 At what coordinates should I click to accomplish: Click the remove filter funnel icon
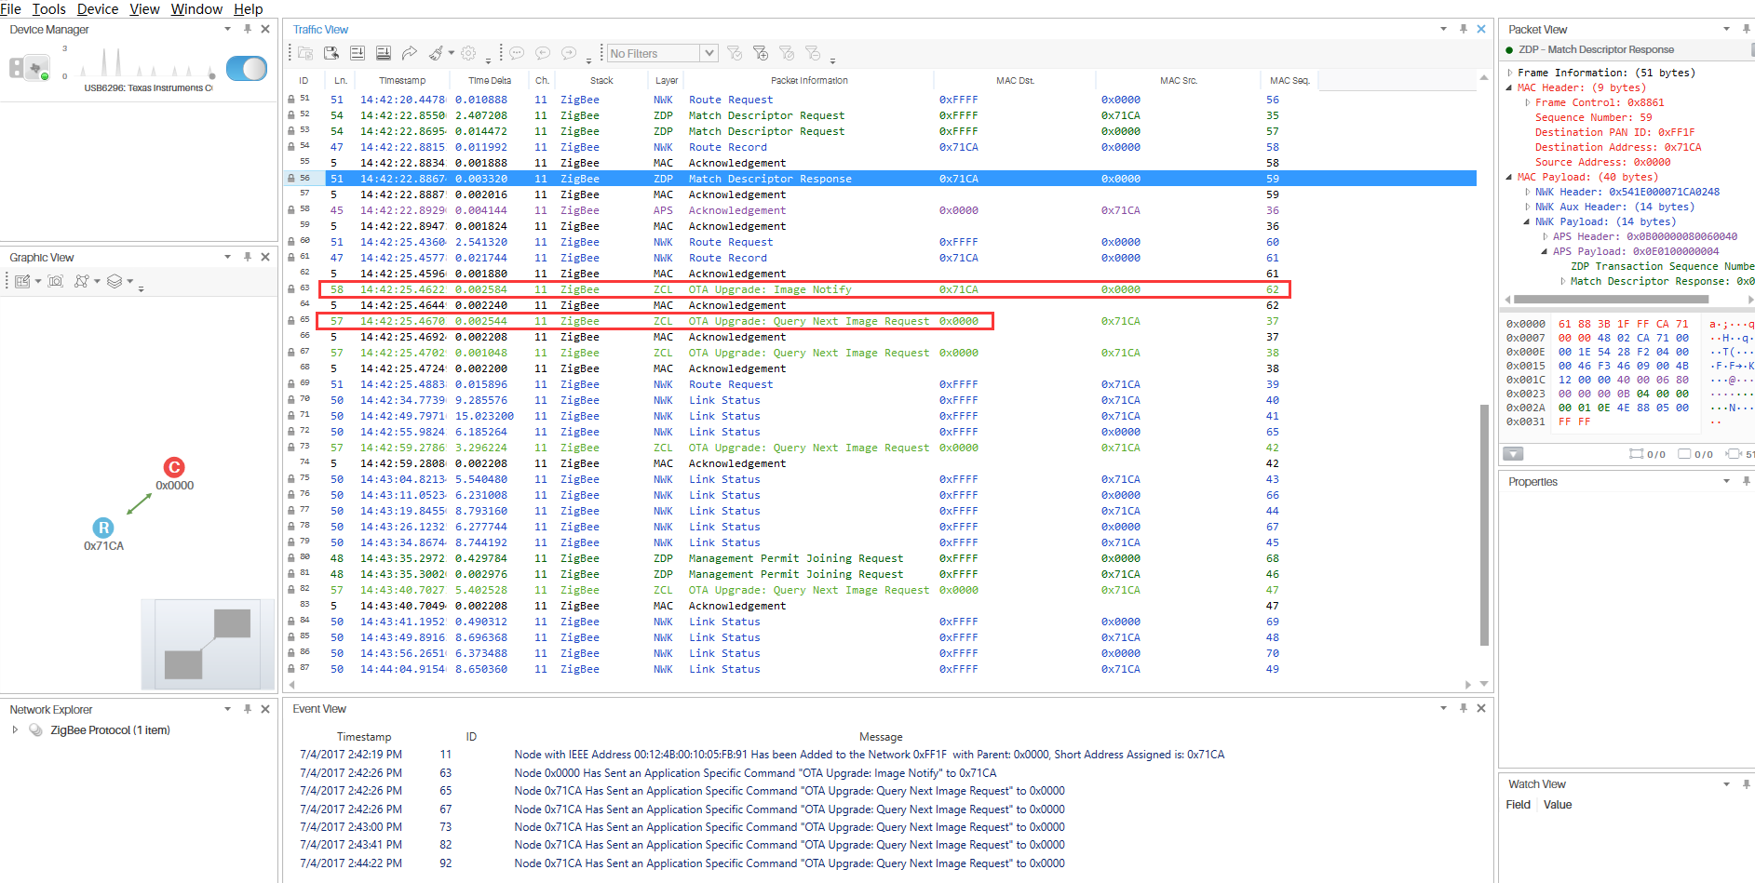(x=813, y=53)
